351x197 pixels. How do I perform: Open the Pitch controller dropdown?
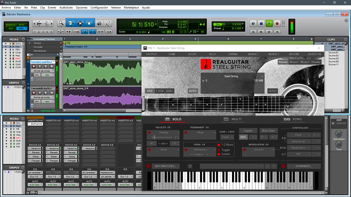[299, 135]
